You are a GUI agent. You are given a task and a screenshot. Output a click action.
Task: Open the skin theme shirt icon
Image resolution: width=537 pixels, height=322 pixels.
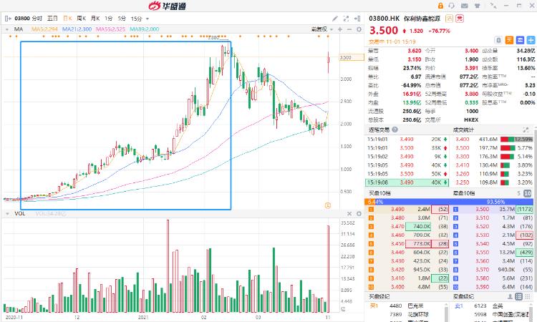click(477, 6)
